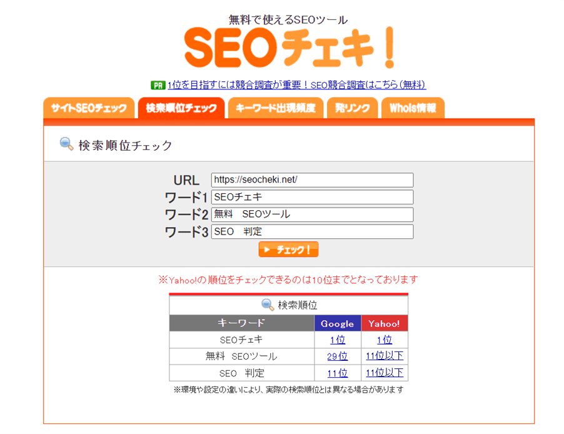Open Yahoo 1位 result for SEOチェキ
Viewport: 564px width, 434px height.
385,340
